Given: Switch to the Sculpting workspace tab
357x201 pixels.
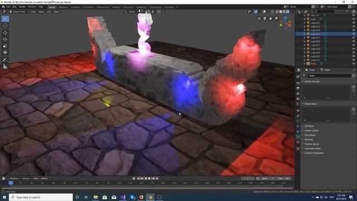Looking at the screenshot, I should click(75, 7).
